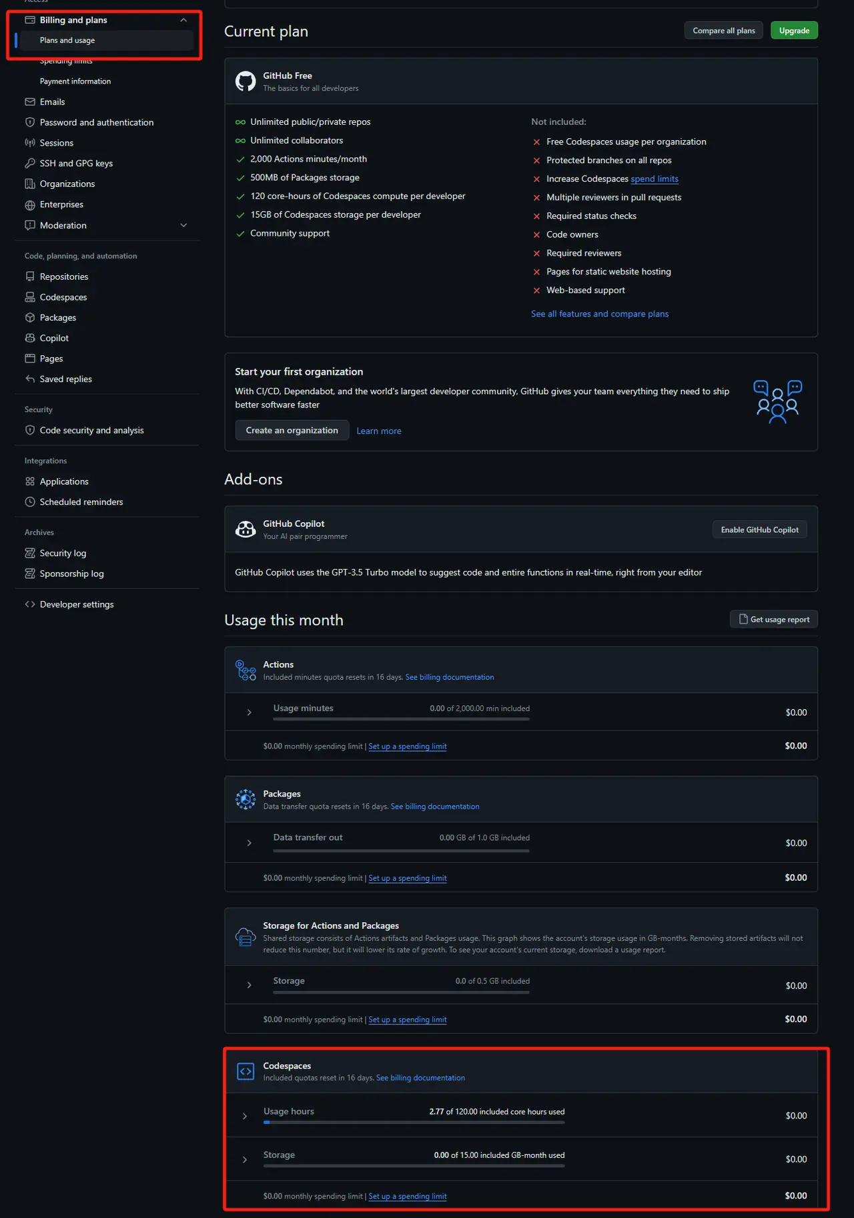Screen dimensions: 854x1218
Task: Open Payment information in sidebar
Action: (x=75, y=81)
